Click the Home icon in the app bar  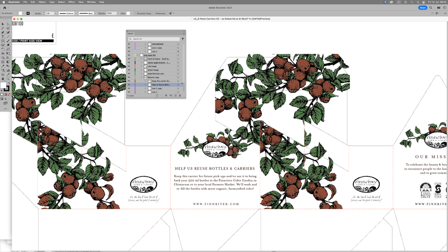tap(4, 8)
